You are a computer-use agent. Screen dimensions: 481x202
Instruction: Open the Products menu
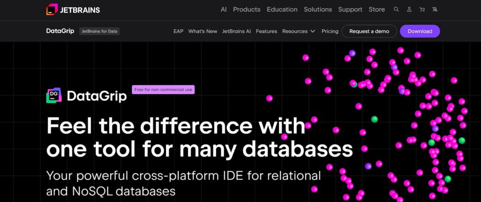click(x=246, y=10)
